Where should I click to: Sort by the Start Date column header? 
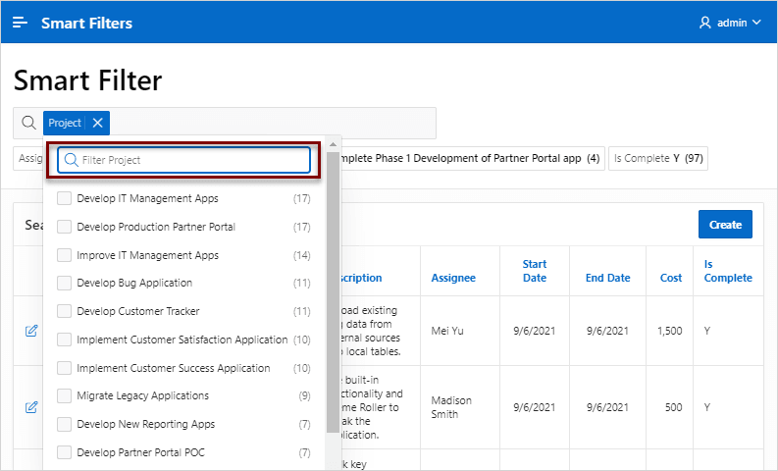[535, 271]
